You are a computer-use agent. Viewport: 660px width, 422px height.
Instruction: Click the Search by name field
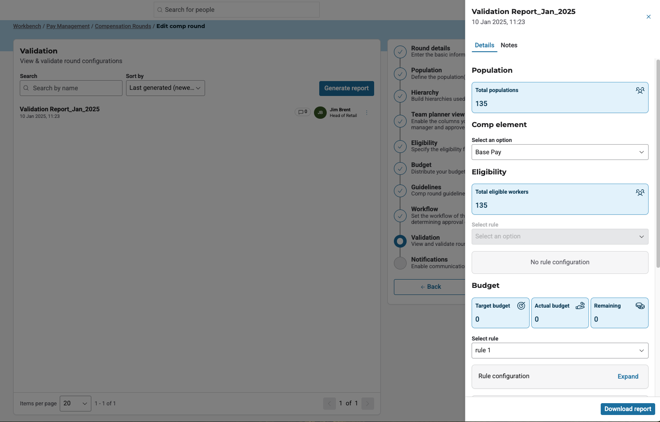71,88
